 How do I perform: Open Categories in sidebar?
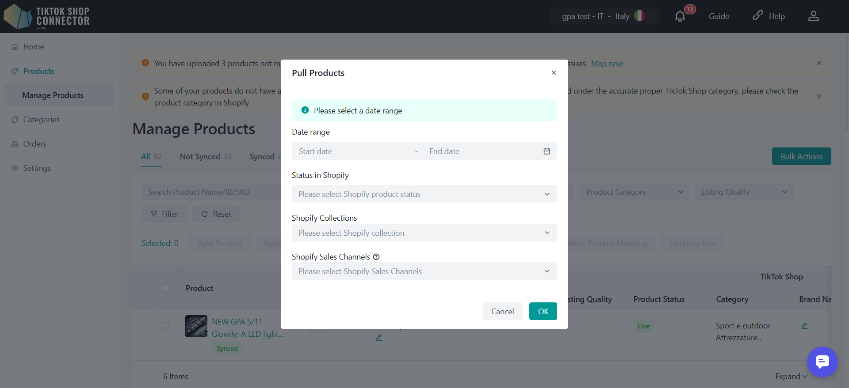pyautogui.click(x=35, y=120)
